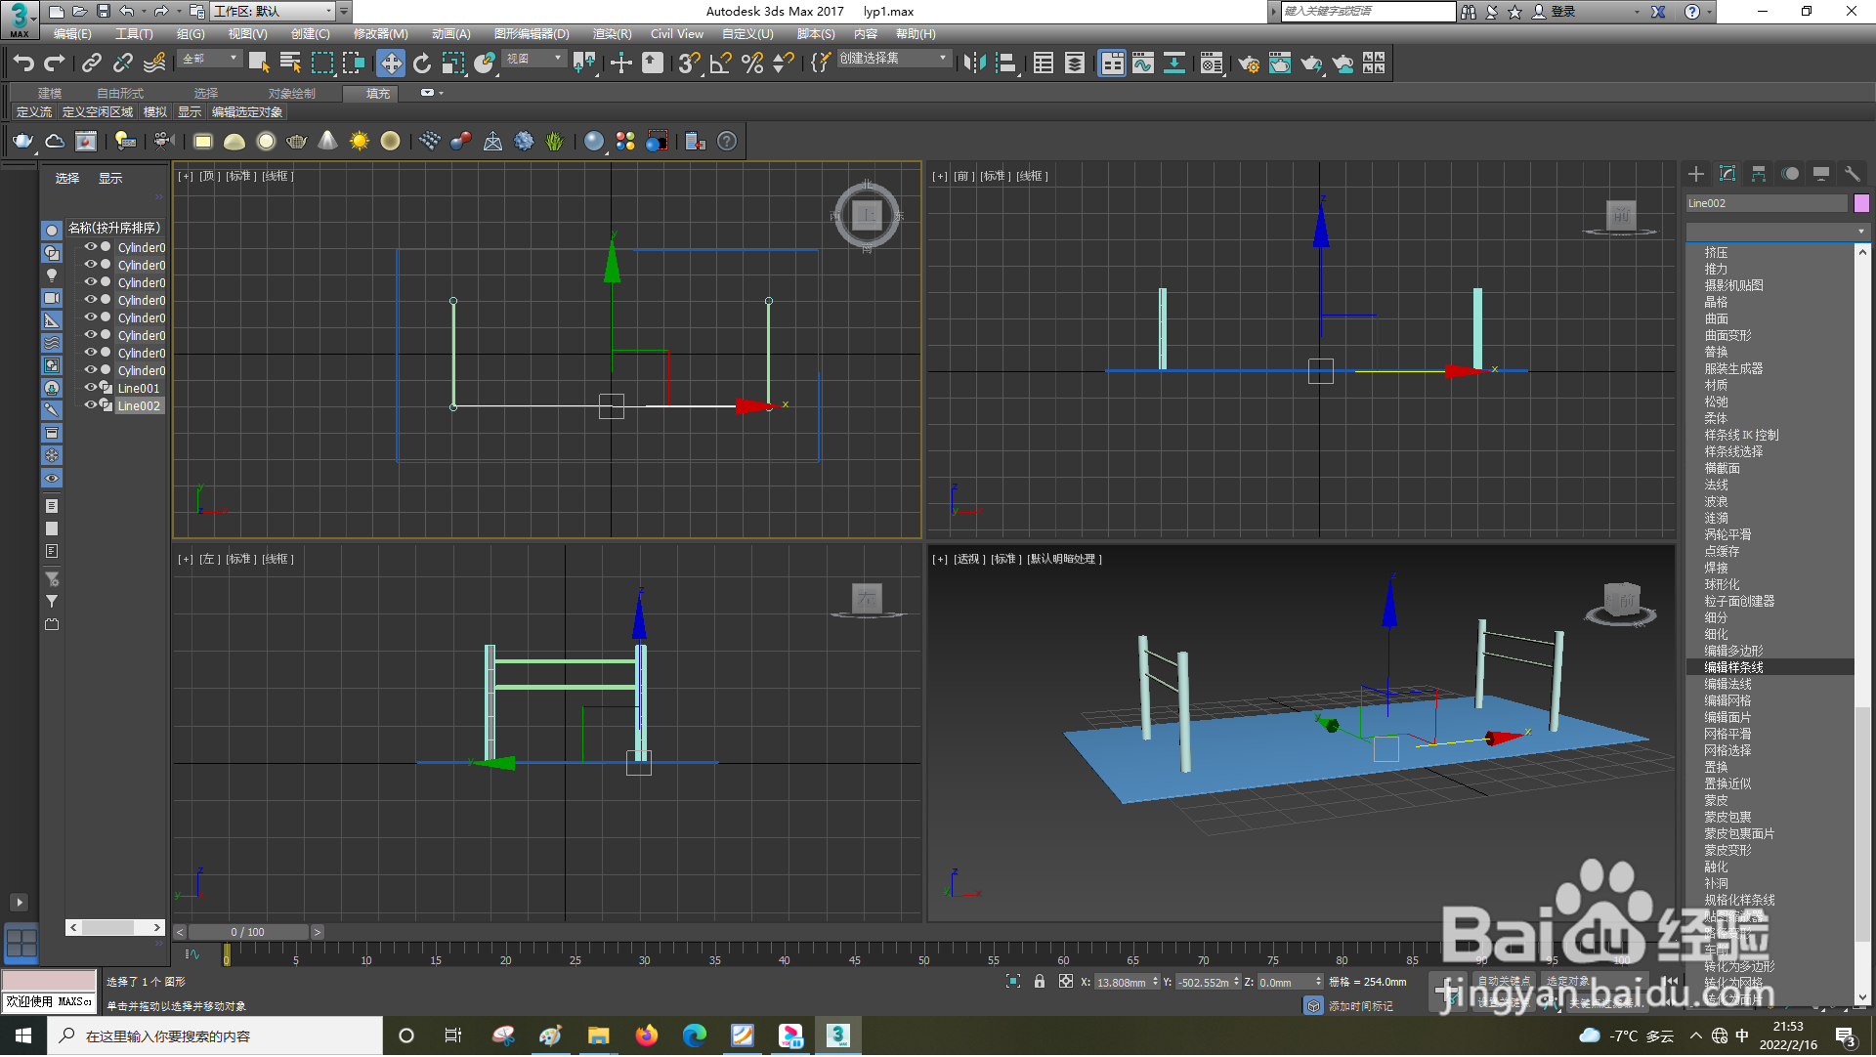Click the teapot primitive icon
The height and width of the screenshot is (1057, 1876).
[297, 142]
